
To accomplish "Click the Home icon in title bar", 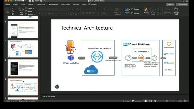I will tap(30, 1).
